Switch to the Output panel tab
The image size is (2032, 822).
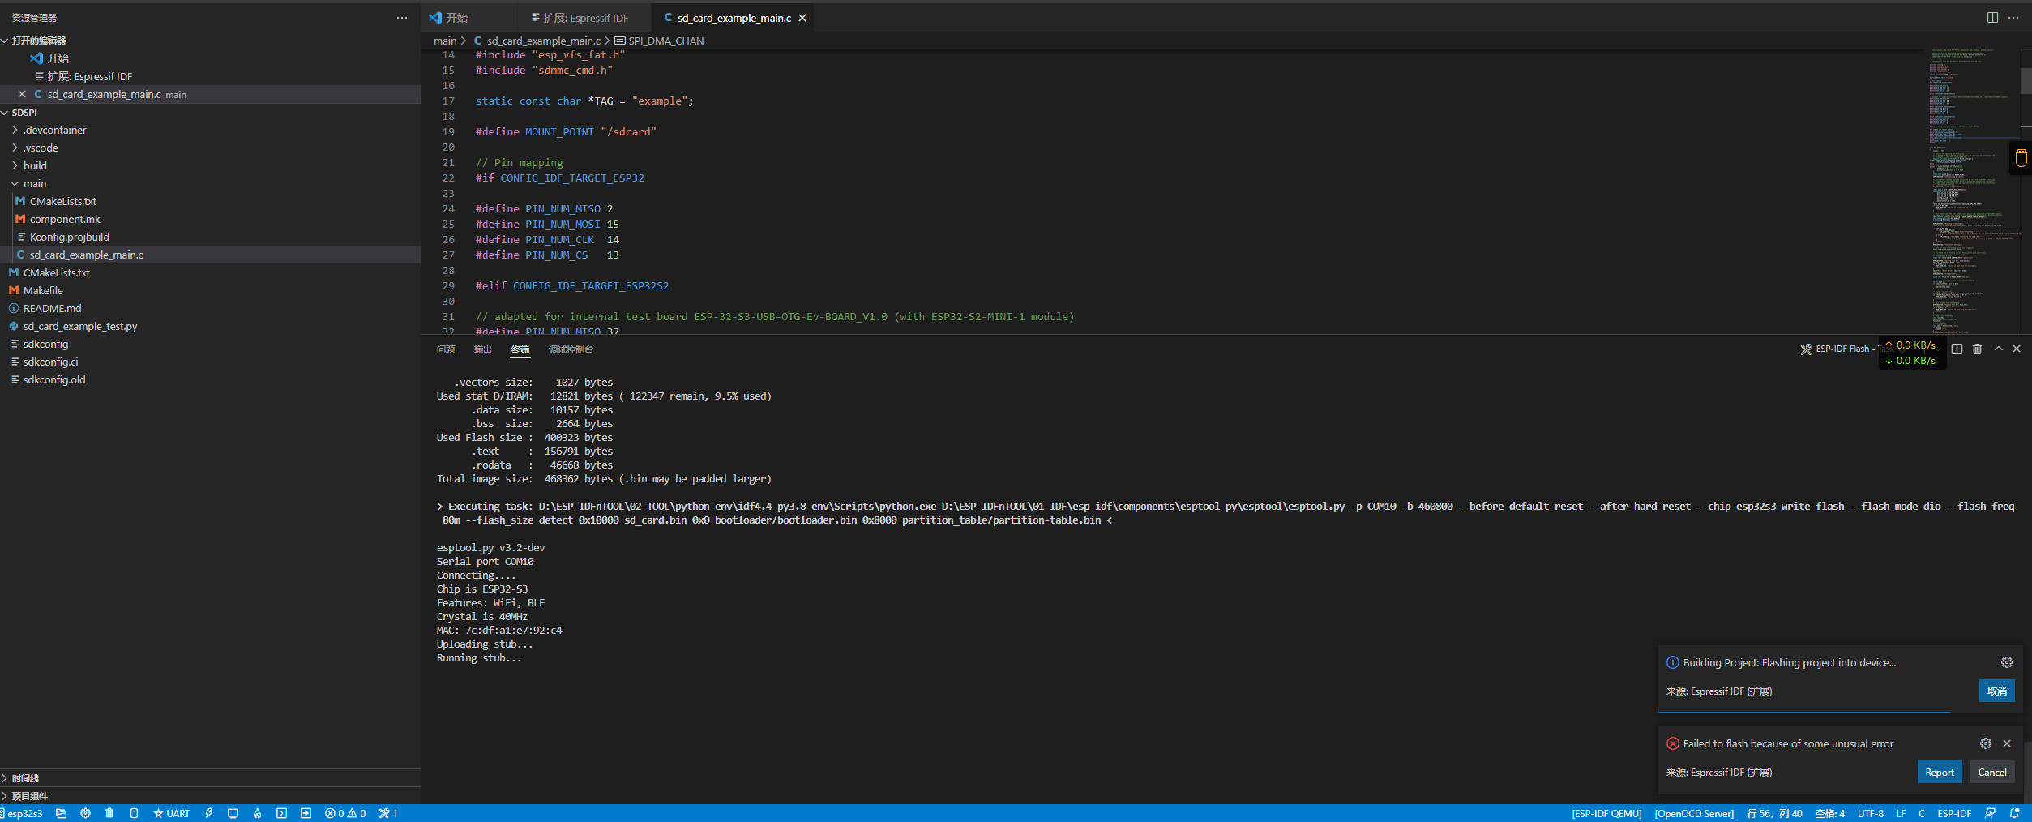coord(483,349)
